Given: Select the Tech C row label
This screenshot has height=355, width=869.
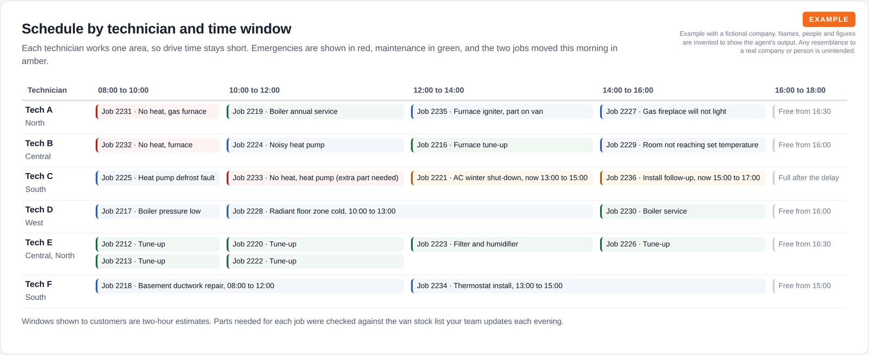Looking at the screenshot, I should (39, 176).
